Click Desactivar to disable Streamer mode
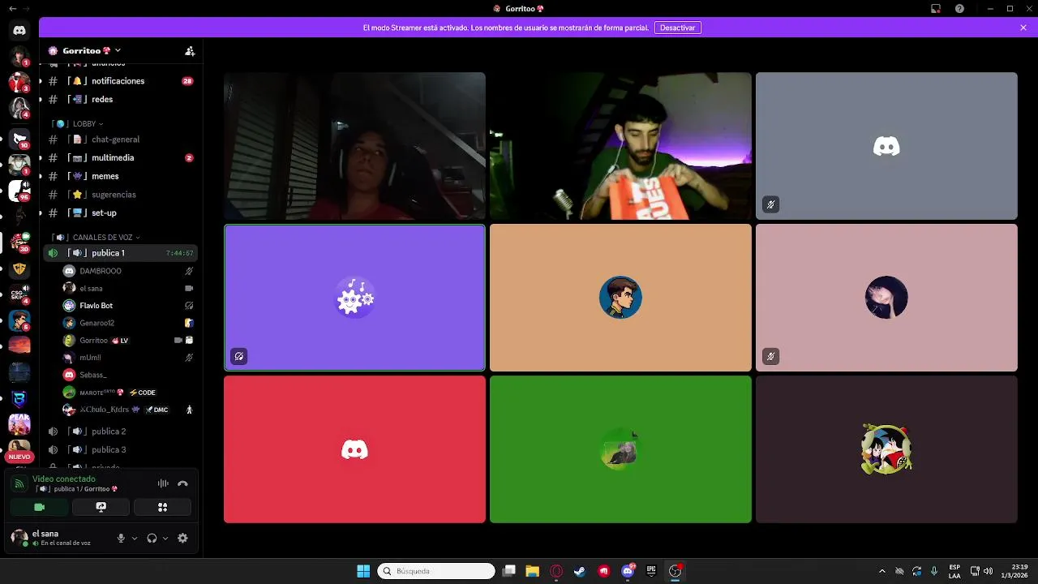 [677, 28]
